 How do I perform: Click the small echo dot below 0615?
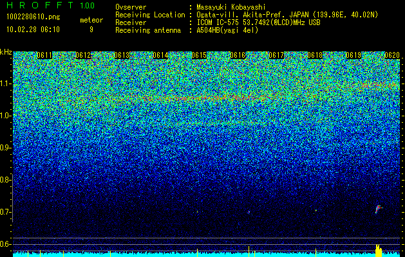pos(197,211)
